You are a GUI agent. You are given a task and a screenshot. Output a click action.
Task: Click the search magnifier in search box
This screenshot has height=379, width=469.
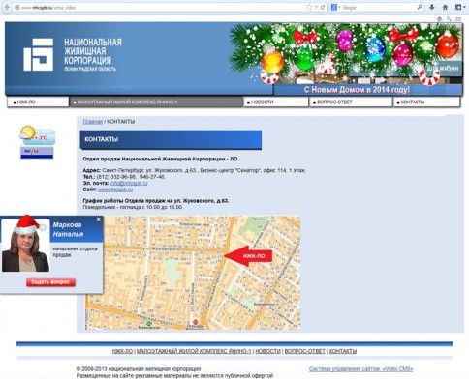point(420,7)
